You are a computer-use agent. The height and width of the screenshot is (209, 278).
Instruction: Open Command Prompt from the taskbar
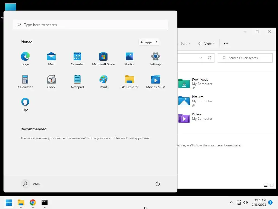[45, 202]
